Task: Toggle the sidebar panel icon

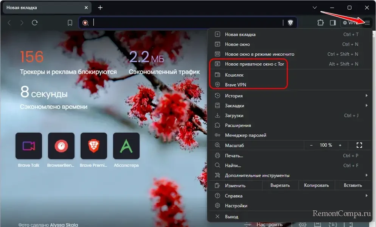Action: tap(332, 23)
